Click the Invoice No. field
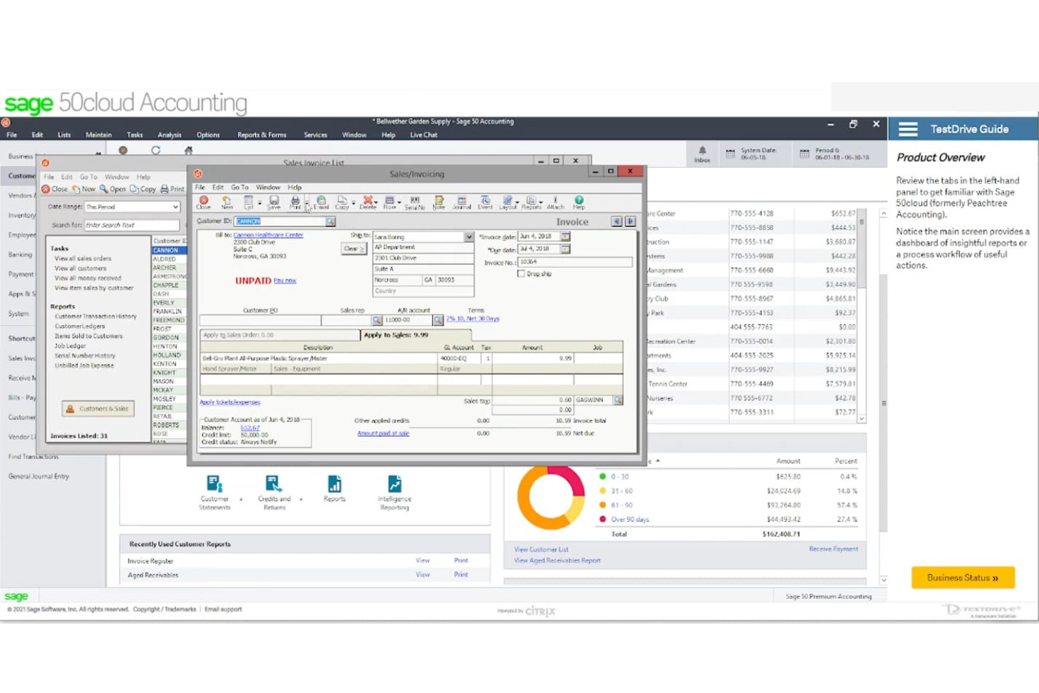Screen dimensions: 1039x693 pyautogui.click(x=574, y=262)
